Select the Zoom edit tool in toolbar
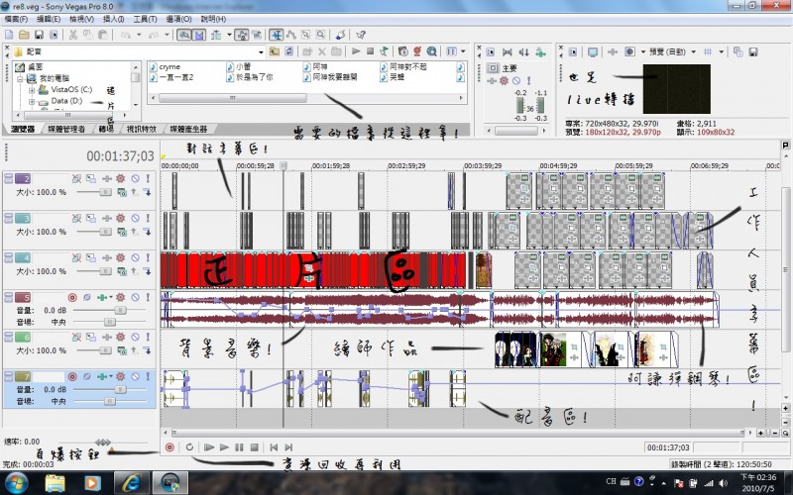793x495 pixels. coord(320,35)
